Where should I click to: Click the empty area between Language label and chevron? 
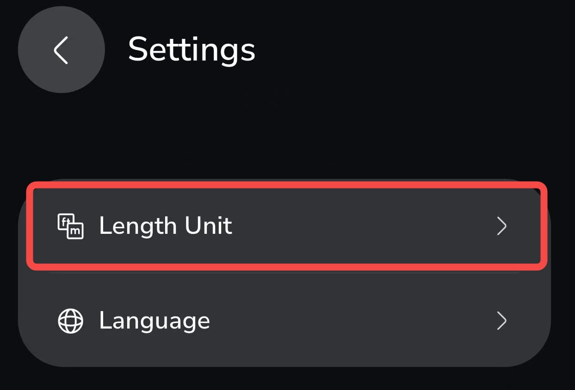[352, 321]
